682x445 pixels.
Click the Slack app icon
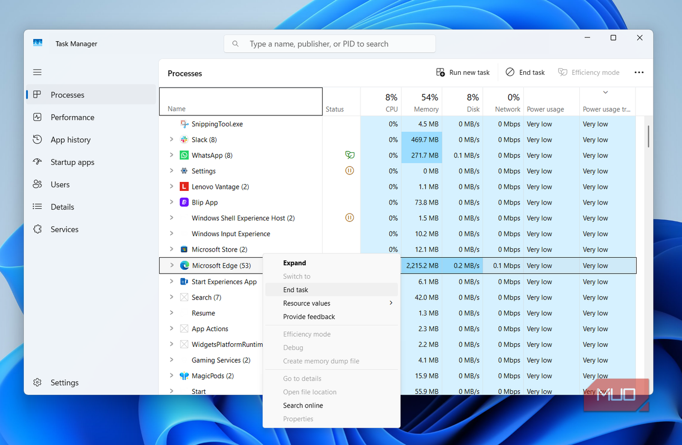click(184, 140)
